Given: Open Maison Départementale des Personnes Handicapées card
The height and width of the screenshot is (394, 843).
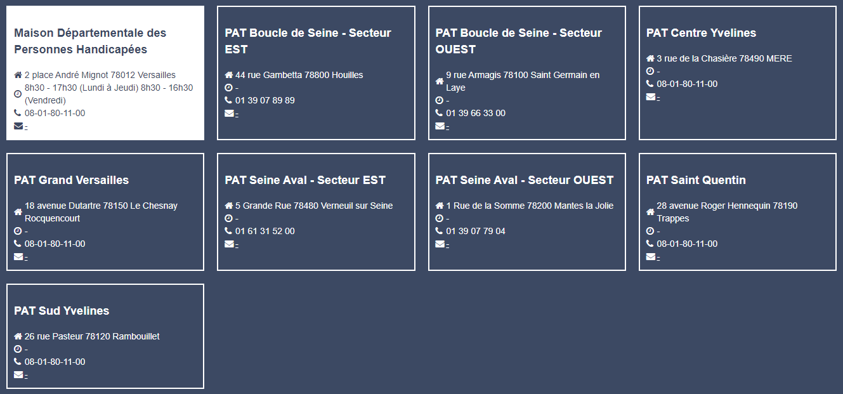Looking at the screenshot, I should [x=90, y=41].
